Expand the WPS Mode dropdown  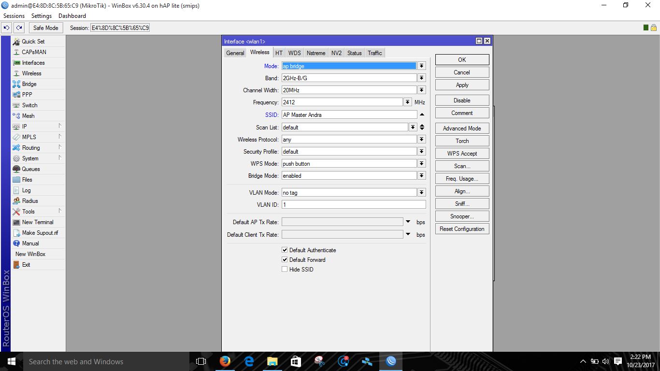tap(421, 163)
